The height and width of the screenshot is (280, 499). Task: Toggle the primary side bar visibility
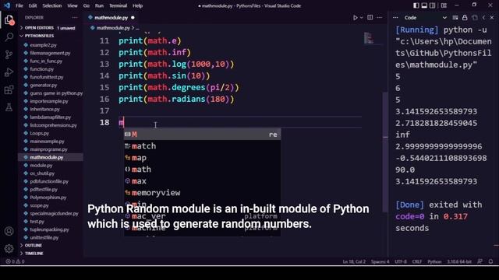pos(416,5)
